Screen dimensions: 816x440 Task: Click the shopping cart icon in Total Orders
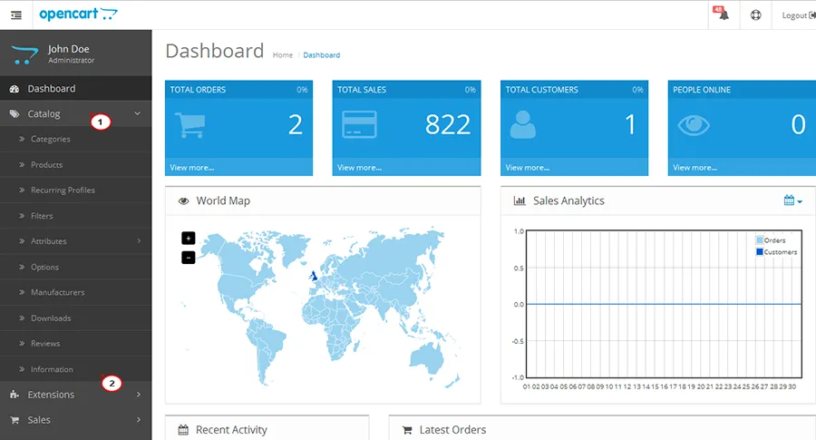click(189, 125)
